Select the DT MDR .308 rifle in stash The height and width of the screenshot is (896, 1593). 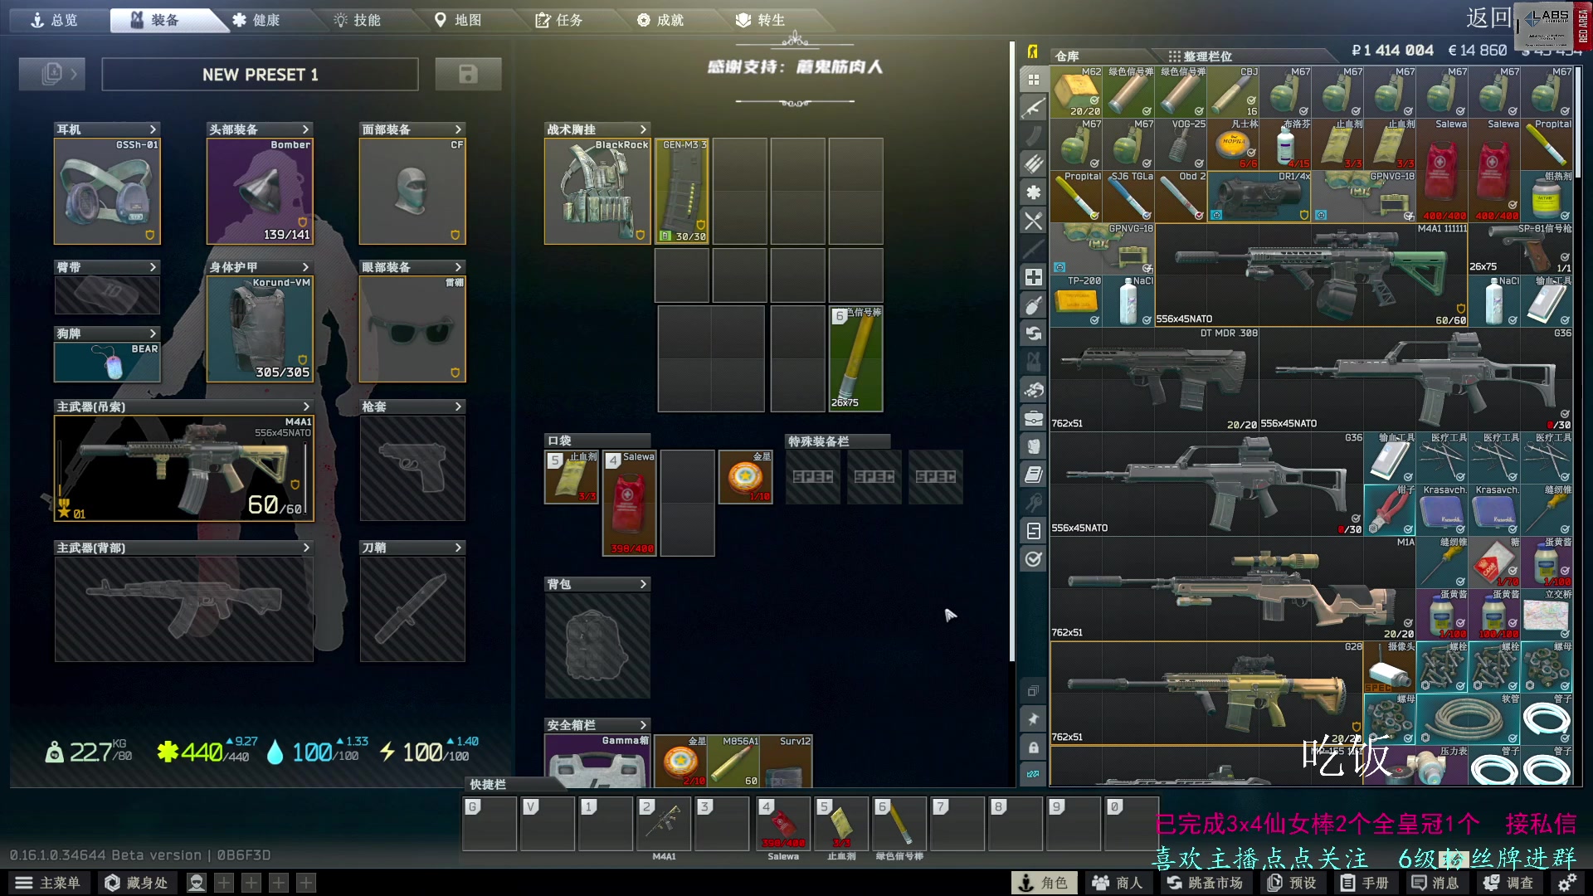click(1154, 378)
